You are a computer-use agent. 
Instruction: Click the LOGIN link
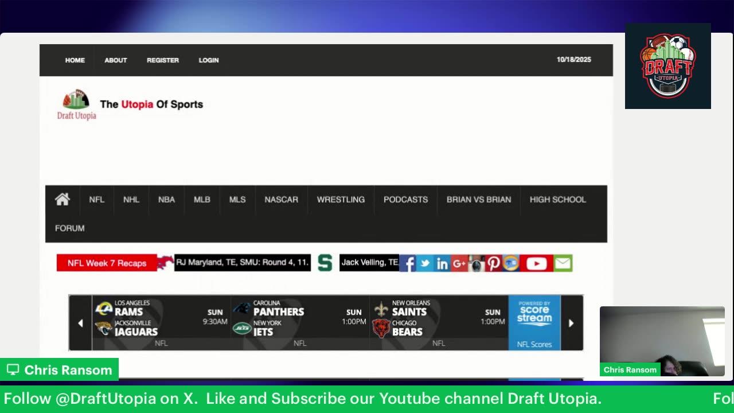208,60
